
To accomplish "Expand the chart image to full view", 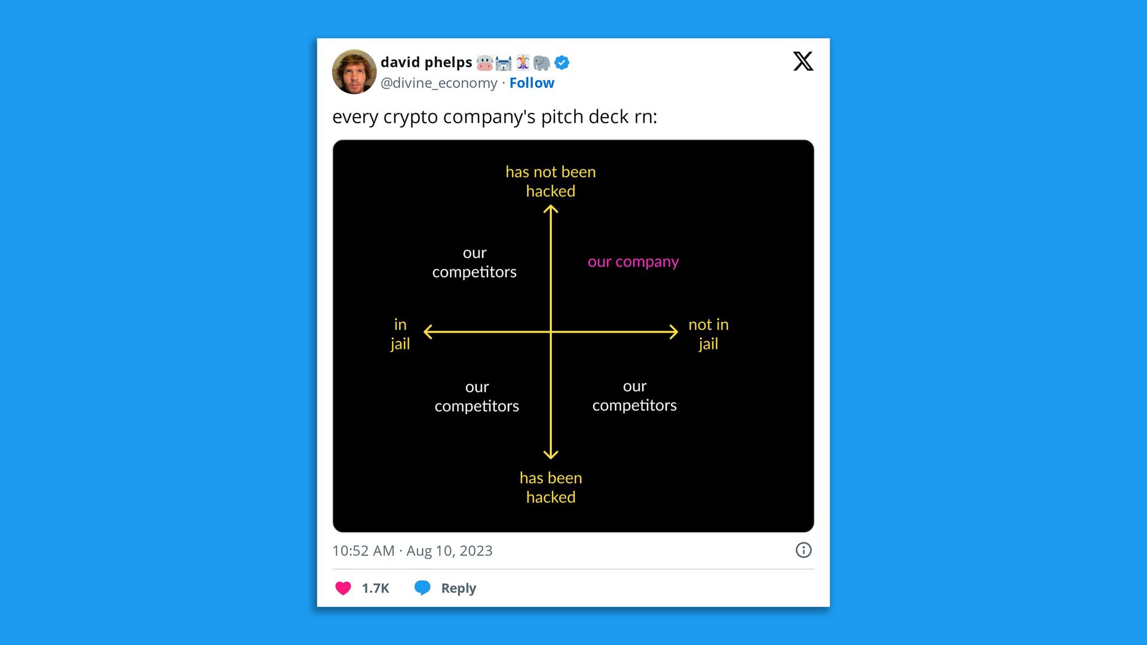I will (573, 334).
